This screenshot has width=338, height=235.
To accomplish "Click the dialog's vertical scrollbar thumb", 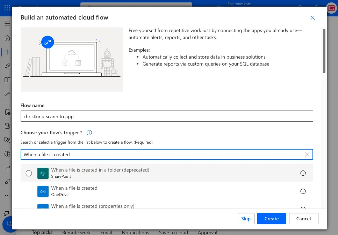I will tap(324, 51).
